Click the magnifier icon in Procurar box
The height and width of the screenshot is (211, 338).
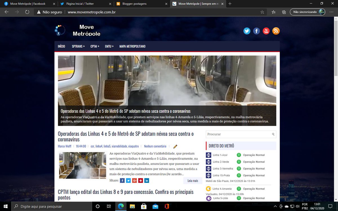[x=273, y=134]
